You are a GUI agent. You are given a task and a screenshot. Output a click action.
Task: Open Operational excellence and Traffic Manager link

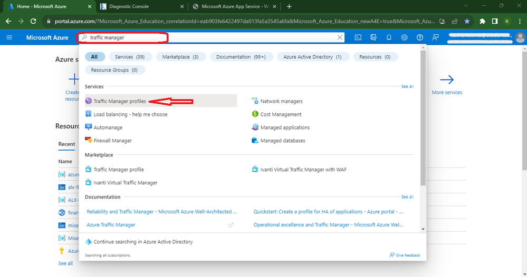point(328,224)
